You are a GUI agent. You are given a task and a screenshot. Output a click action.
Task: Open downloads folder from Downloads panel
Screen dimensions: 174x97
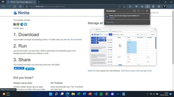pos(135,11)
